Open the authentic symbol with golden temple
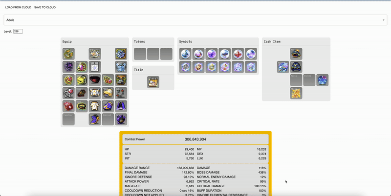The height and width of the screenshot is (196, 391). (x=212, y=67)
